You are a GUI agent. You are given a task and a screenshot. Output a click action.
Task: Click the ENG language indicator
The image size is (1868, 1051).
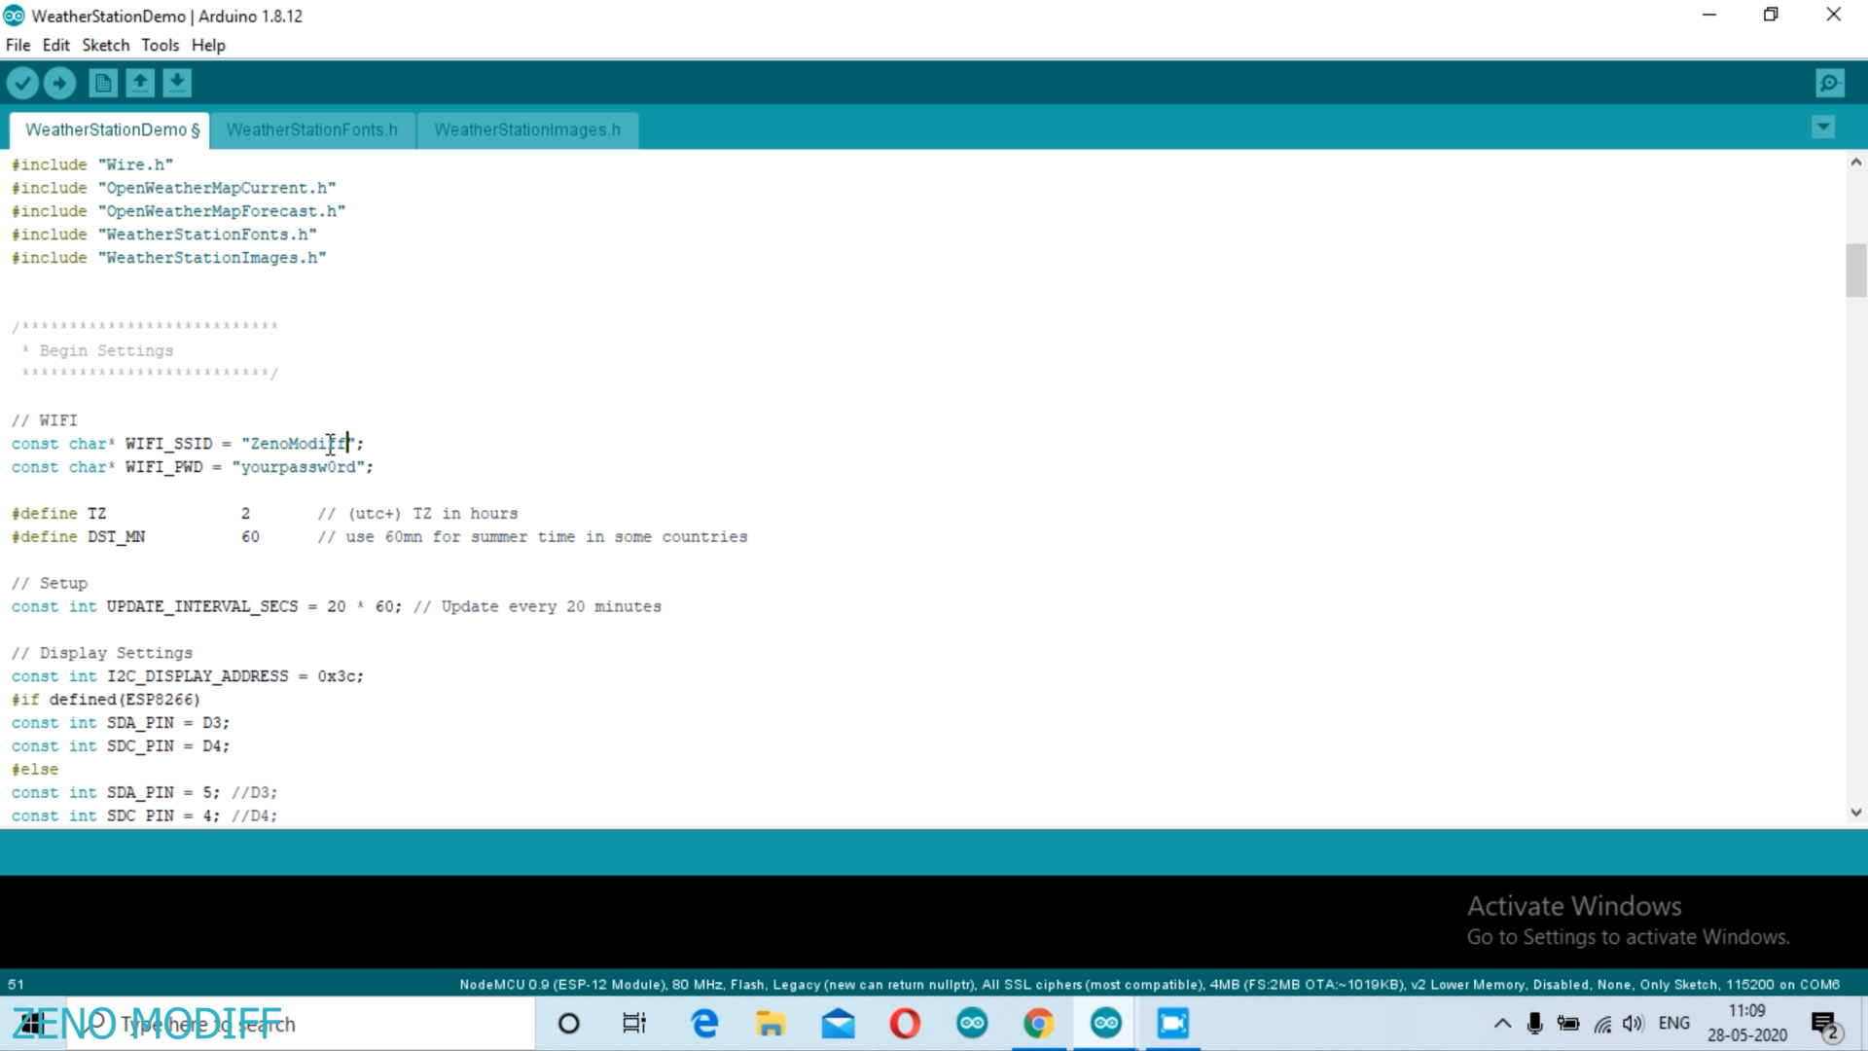[1674, 1024]
